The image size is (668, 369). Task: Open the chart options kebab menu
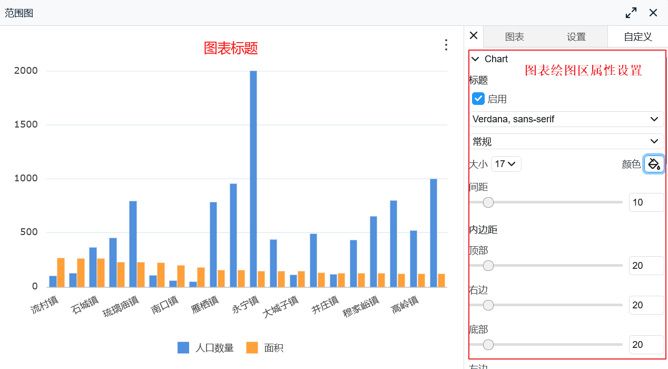pyautogui.click(x=446, y=45)
